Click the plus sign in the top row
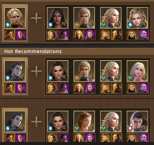Image resolution: width=154 pixels, height=145 pixels. click(x=36, y=18)
